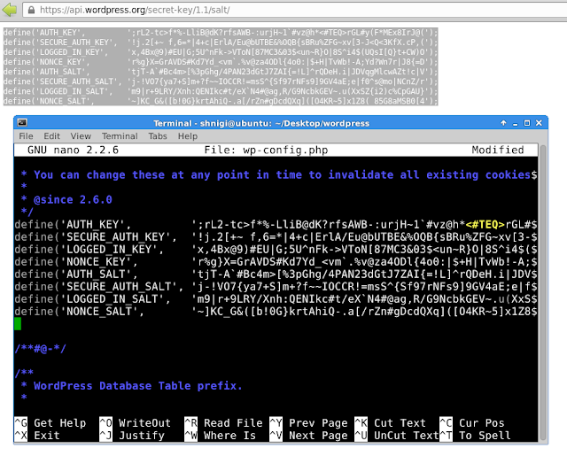Image resolution: width=567 pixels, height=456 pixels.
Task: Open the View menu in Terminal
Action: coord(81,136)
